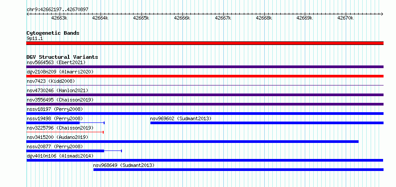Click the thin red line for nsv3225796
This screenshot has width=396, height=187.
[65, 132]
